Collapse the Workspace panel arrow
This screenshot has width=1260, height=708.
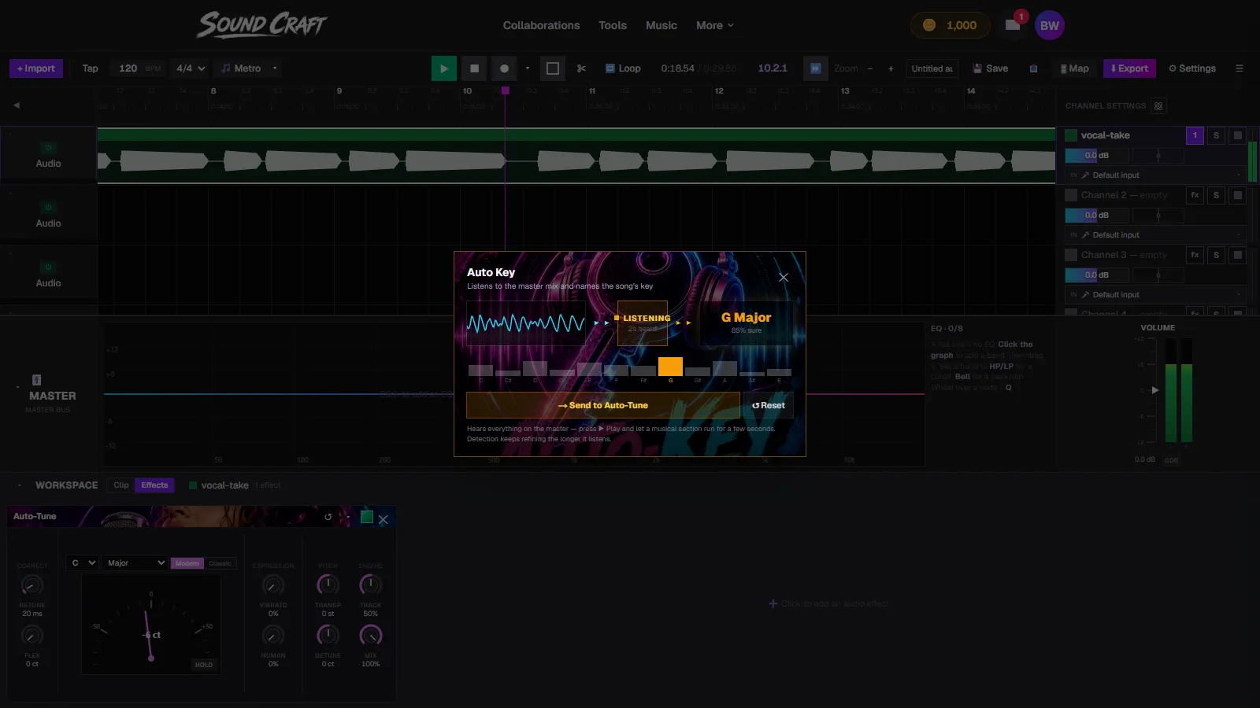(19, 485)
